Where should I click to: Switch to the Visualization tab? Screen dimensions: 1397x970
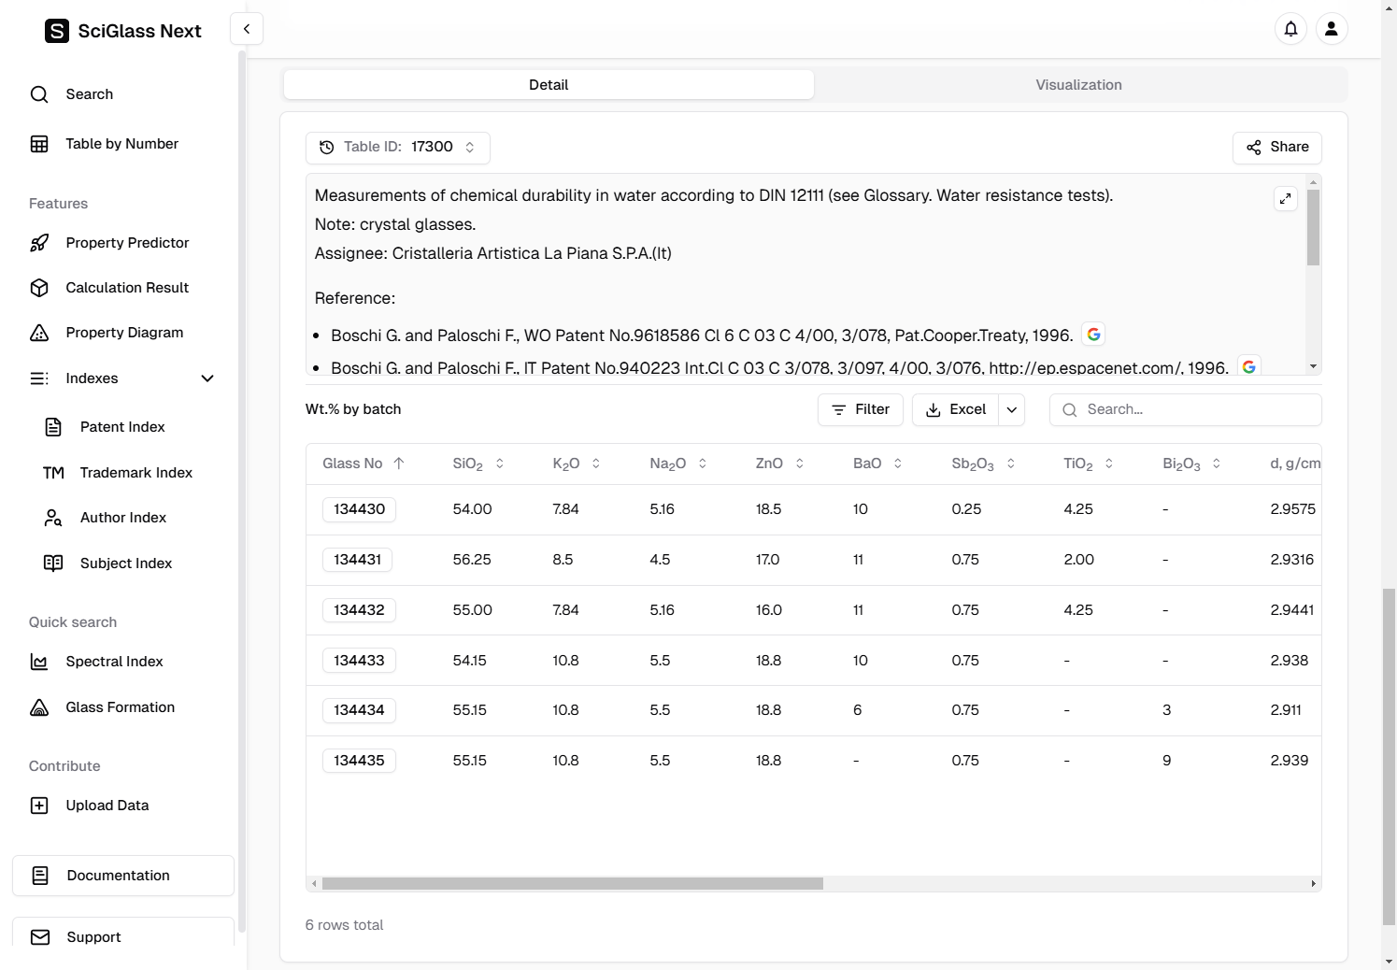(1078, 85)
